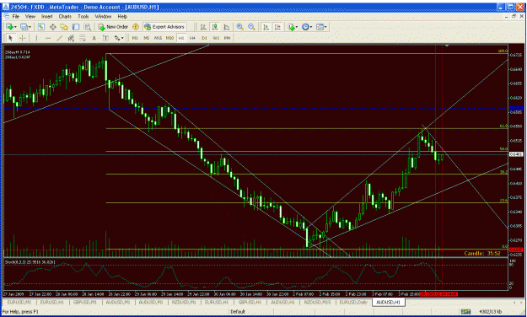The image size is (527, 317).
Task: Switch to the EURUSD,Daily chart tab
Action: click(353, 303)
